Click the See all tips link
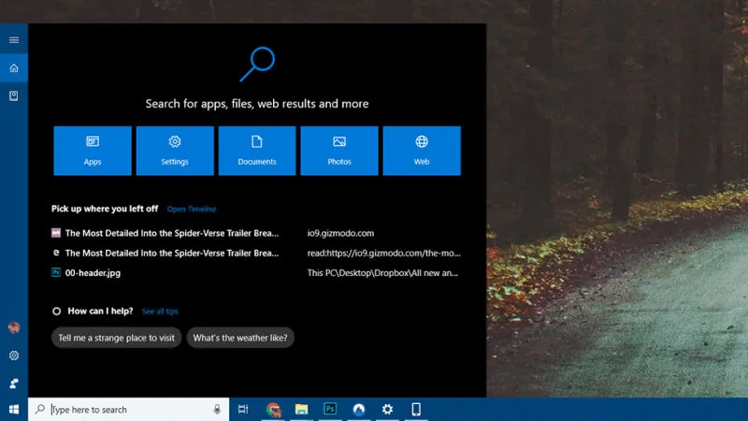 [x=159, y=311]
